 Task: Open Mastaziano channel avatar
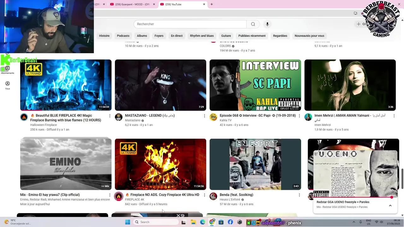click(119, 117)
